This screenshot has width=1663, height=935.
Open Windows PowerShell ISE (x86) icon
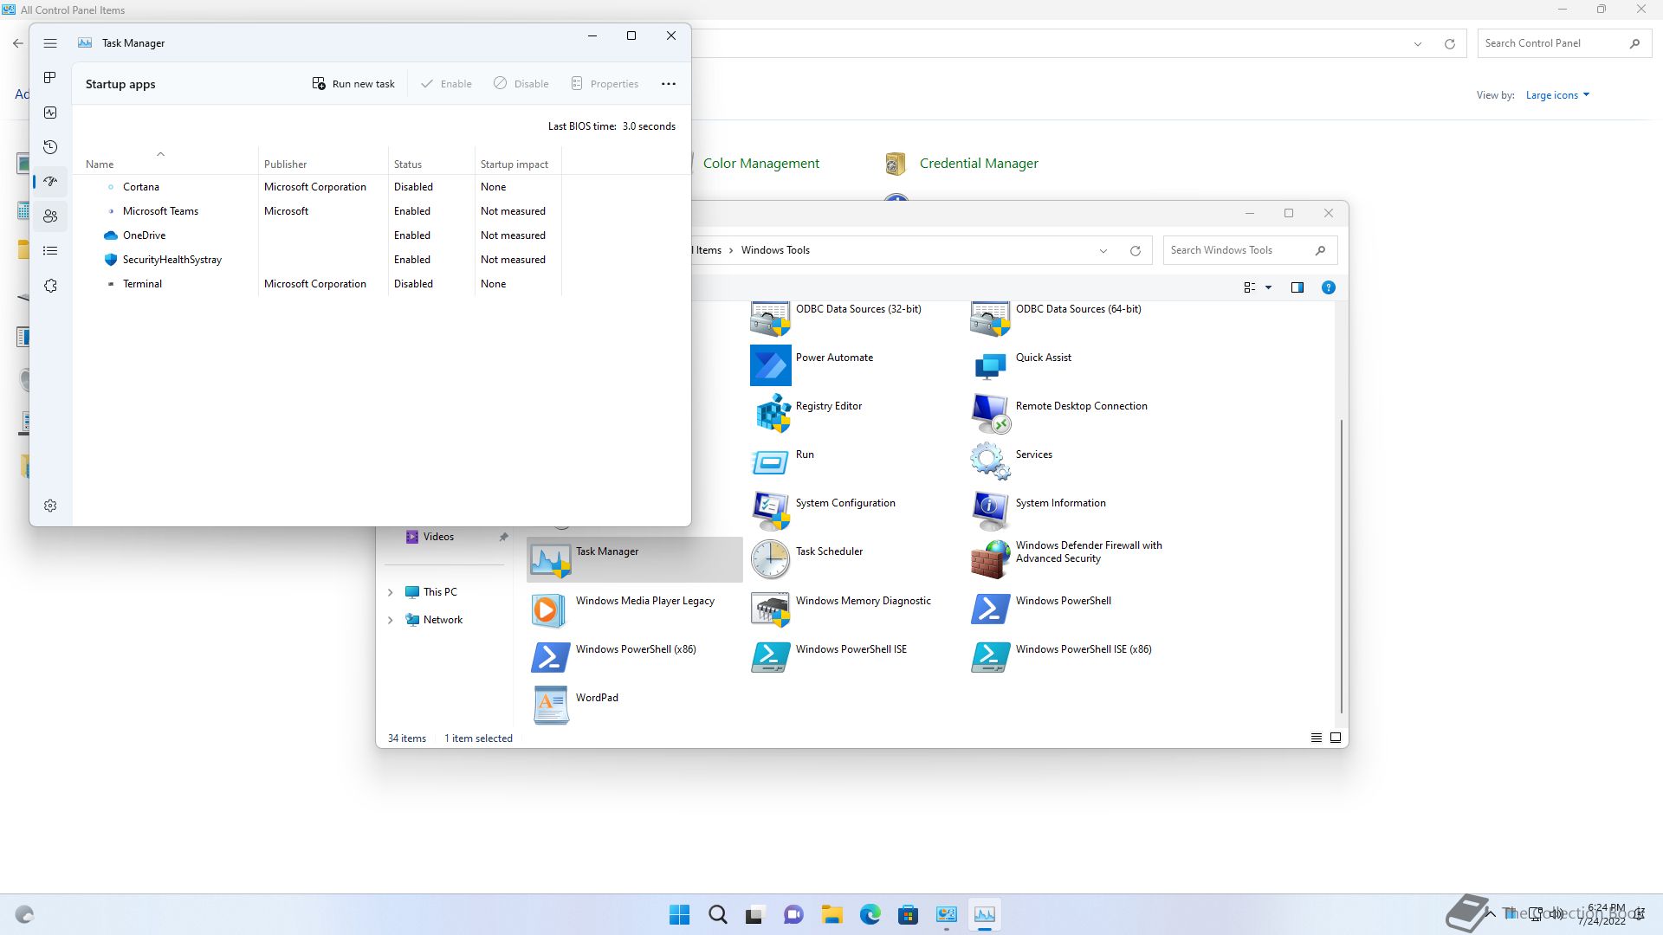pos(991,656)
